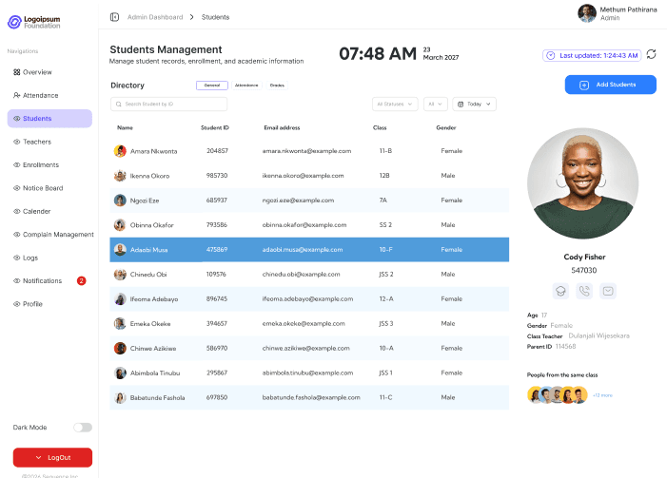The height and width of the screenshot is (478, 667).
Task: Click the phone call icon under Cody Fisher
Action: pyautogui.click(x=584, y=291)
